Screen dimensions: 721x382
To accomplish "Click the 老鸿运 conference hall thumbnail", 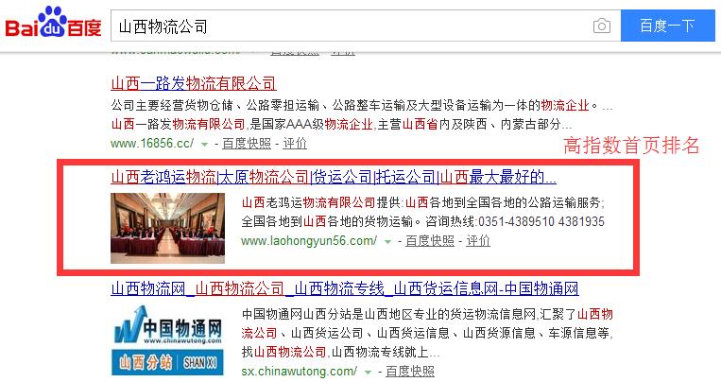I will (168, 228).
